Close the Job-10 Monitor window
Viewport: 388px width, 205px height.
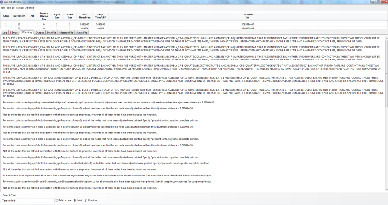(x=384, y=2)
